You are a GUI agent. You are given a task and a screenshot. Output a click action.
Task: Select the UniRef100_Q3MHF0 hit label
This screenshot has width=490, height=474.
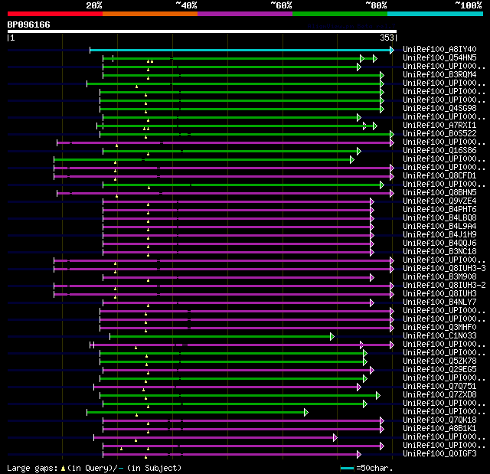click(439, 328)
